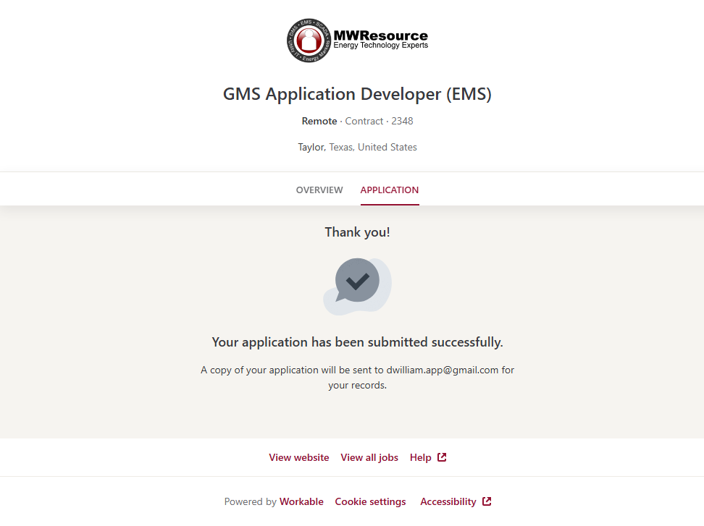Viewport: 704px width, 526px height.
Task: Click the job code 2348 text
Action: coord(402,121)
